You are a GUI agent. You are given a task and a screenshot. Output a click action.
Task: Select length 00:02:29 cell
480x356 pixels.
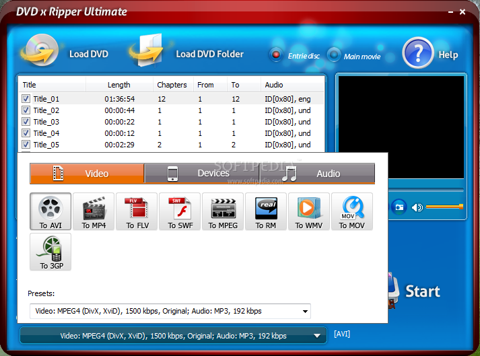coord(119,145)
